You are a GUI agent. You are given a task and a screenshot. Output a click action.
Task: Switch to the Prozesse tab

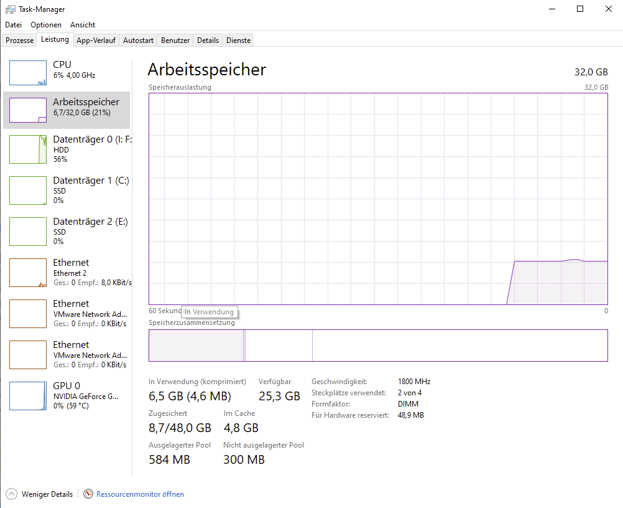pyautogui.click(x=19, y=40)
